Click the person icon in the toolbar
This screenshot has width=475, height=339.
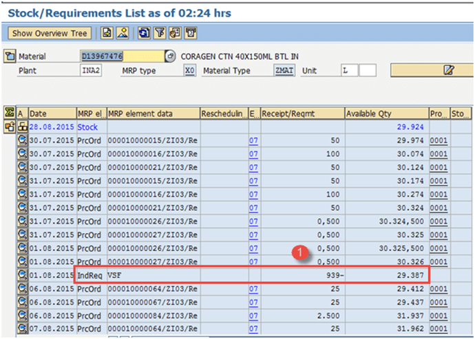[x=122, y=33]
